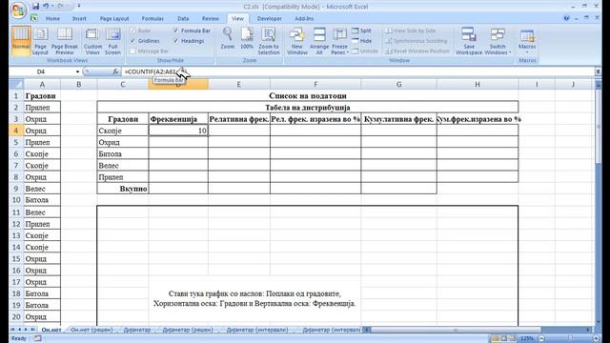610x343 pixels.
Task: Select the 'Вкупно' cell
Action: [123, 189]
